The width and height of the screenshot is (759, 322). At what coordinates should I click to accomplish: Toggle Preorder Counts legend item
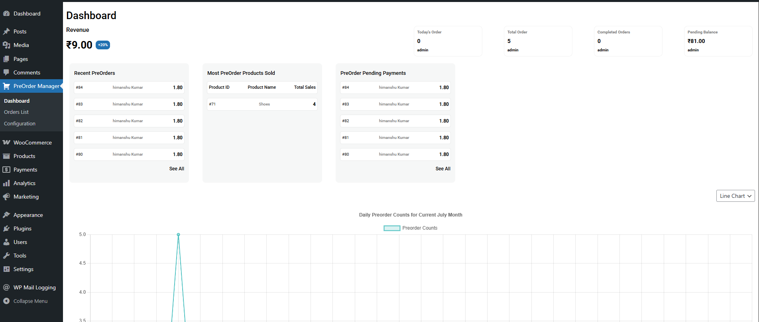(x=411, y=228)
